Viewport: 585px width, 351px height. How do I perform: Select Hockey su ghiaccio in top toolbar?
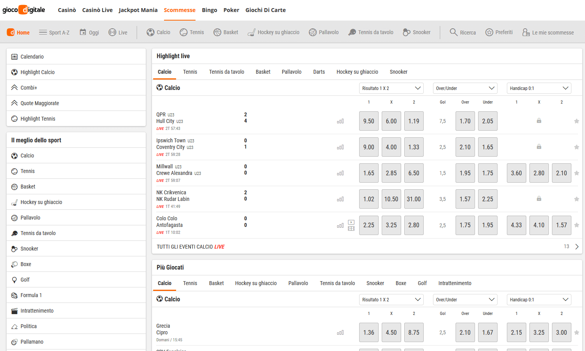(x=274, y=32)
